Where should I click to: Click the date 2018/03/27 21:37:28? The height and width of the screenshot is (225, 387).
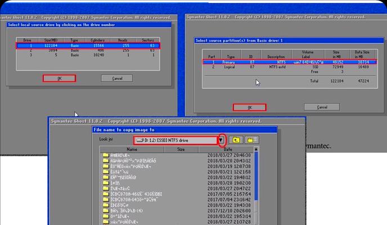coord(229,222)
